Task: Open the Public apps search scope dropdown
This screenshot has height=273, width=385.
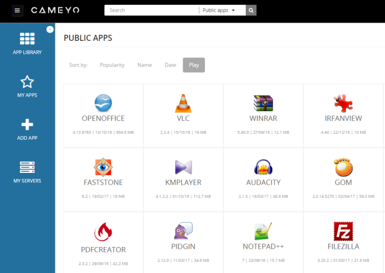Action: click(219, 10)
